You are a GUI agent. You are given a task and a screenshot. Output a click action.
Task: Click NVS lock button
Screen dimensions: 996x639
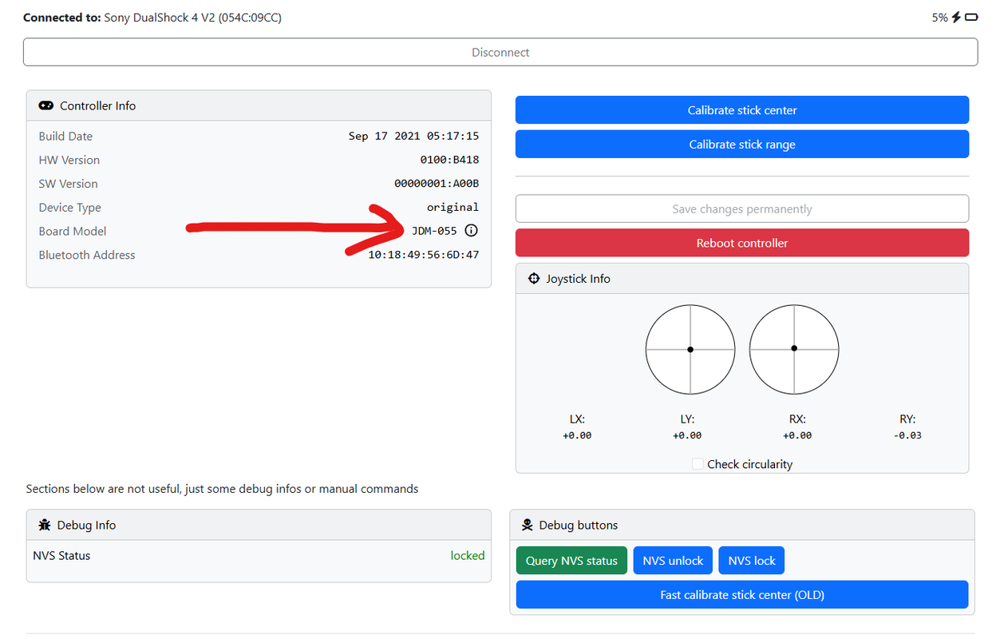coord(752,561)
